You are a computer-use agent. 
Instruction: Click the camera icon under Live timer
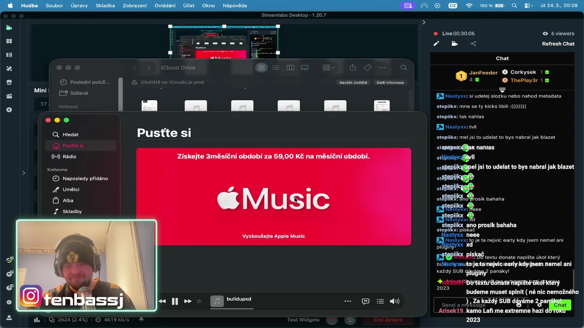[x=454, y=44]
